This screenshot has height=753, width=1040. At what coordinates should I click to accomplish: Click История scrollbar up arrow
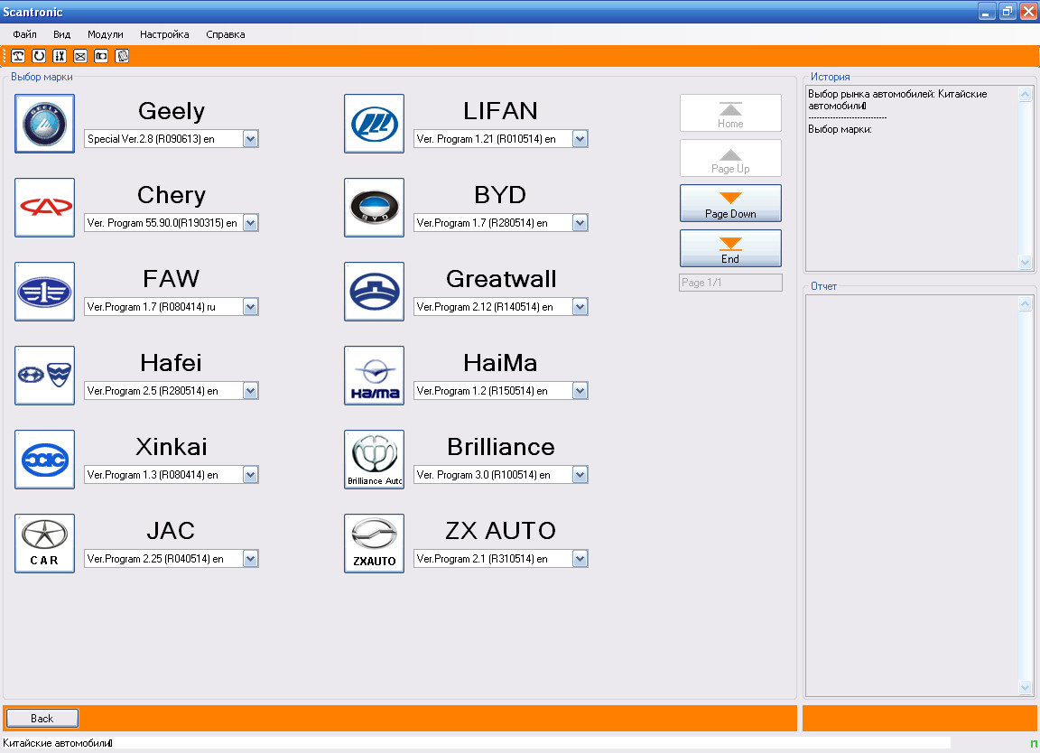(1025, 94)
